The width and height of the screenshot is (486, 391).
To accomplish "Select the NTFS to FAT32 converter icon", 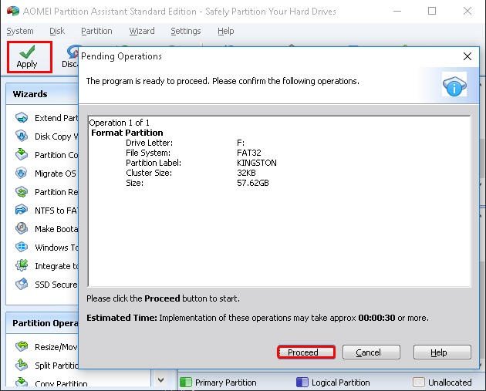I will click(22, 210).
